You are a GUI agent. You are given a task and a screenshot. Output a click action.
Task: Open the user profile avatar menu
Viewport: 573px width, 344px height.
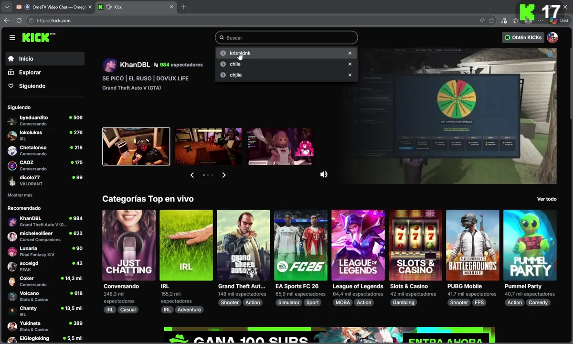(x=552, y=38)
